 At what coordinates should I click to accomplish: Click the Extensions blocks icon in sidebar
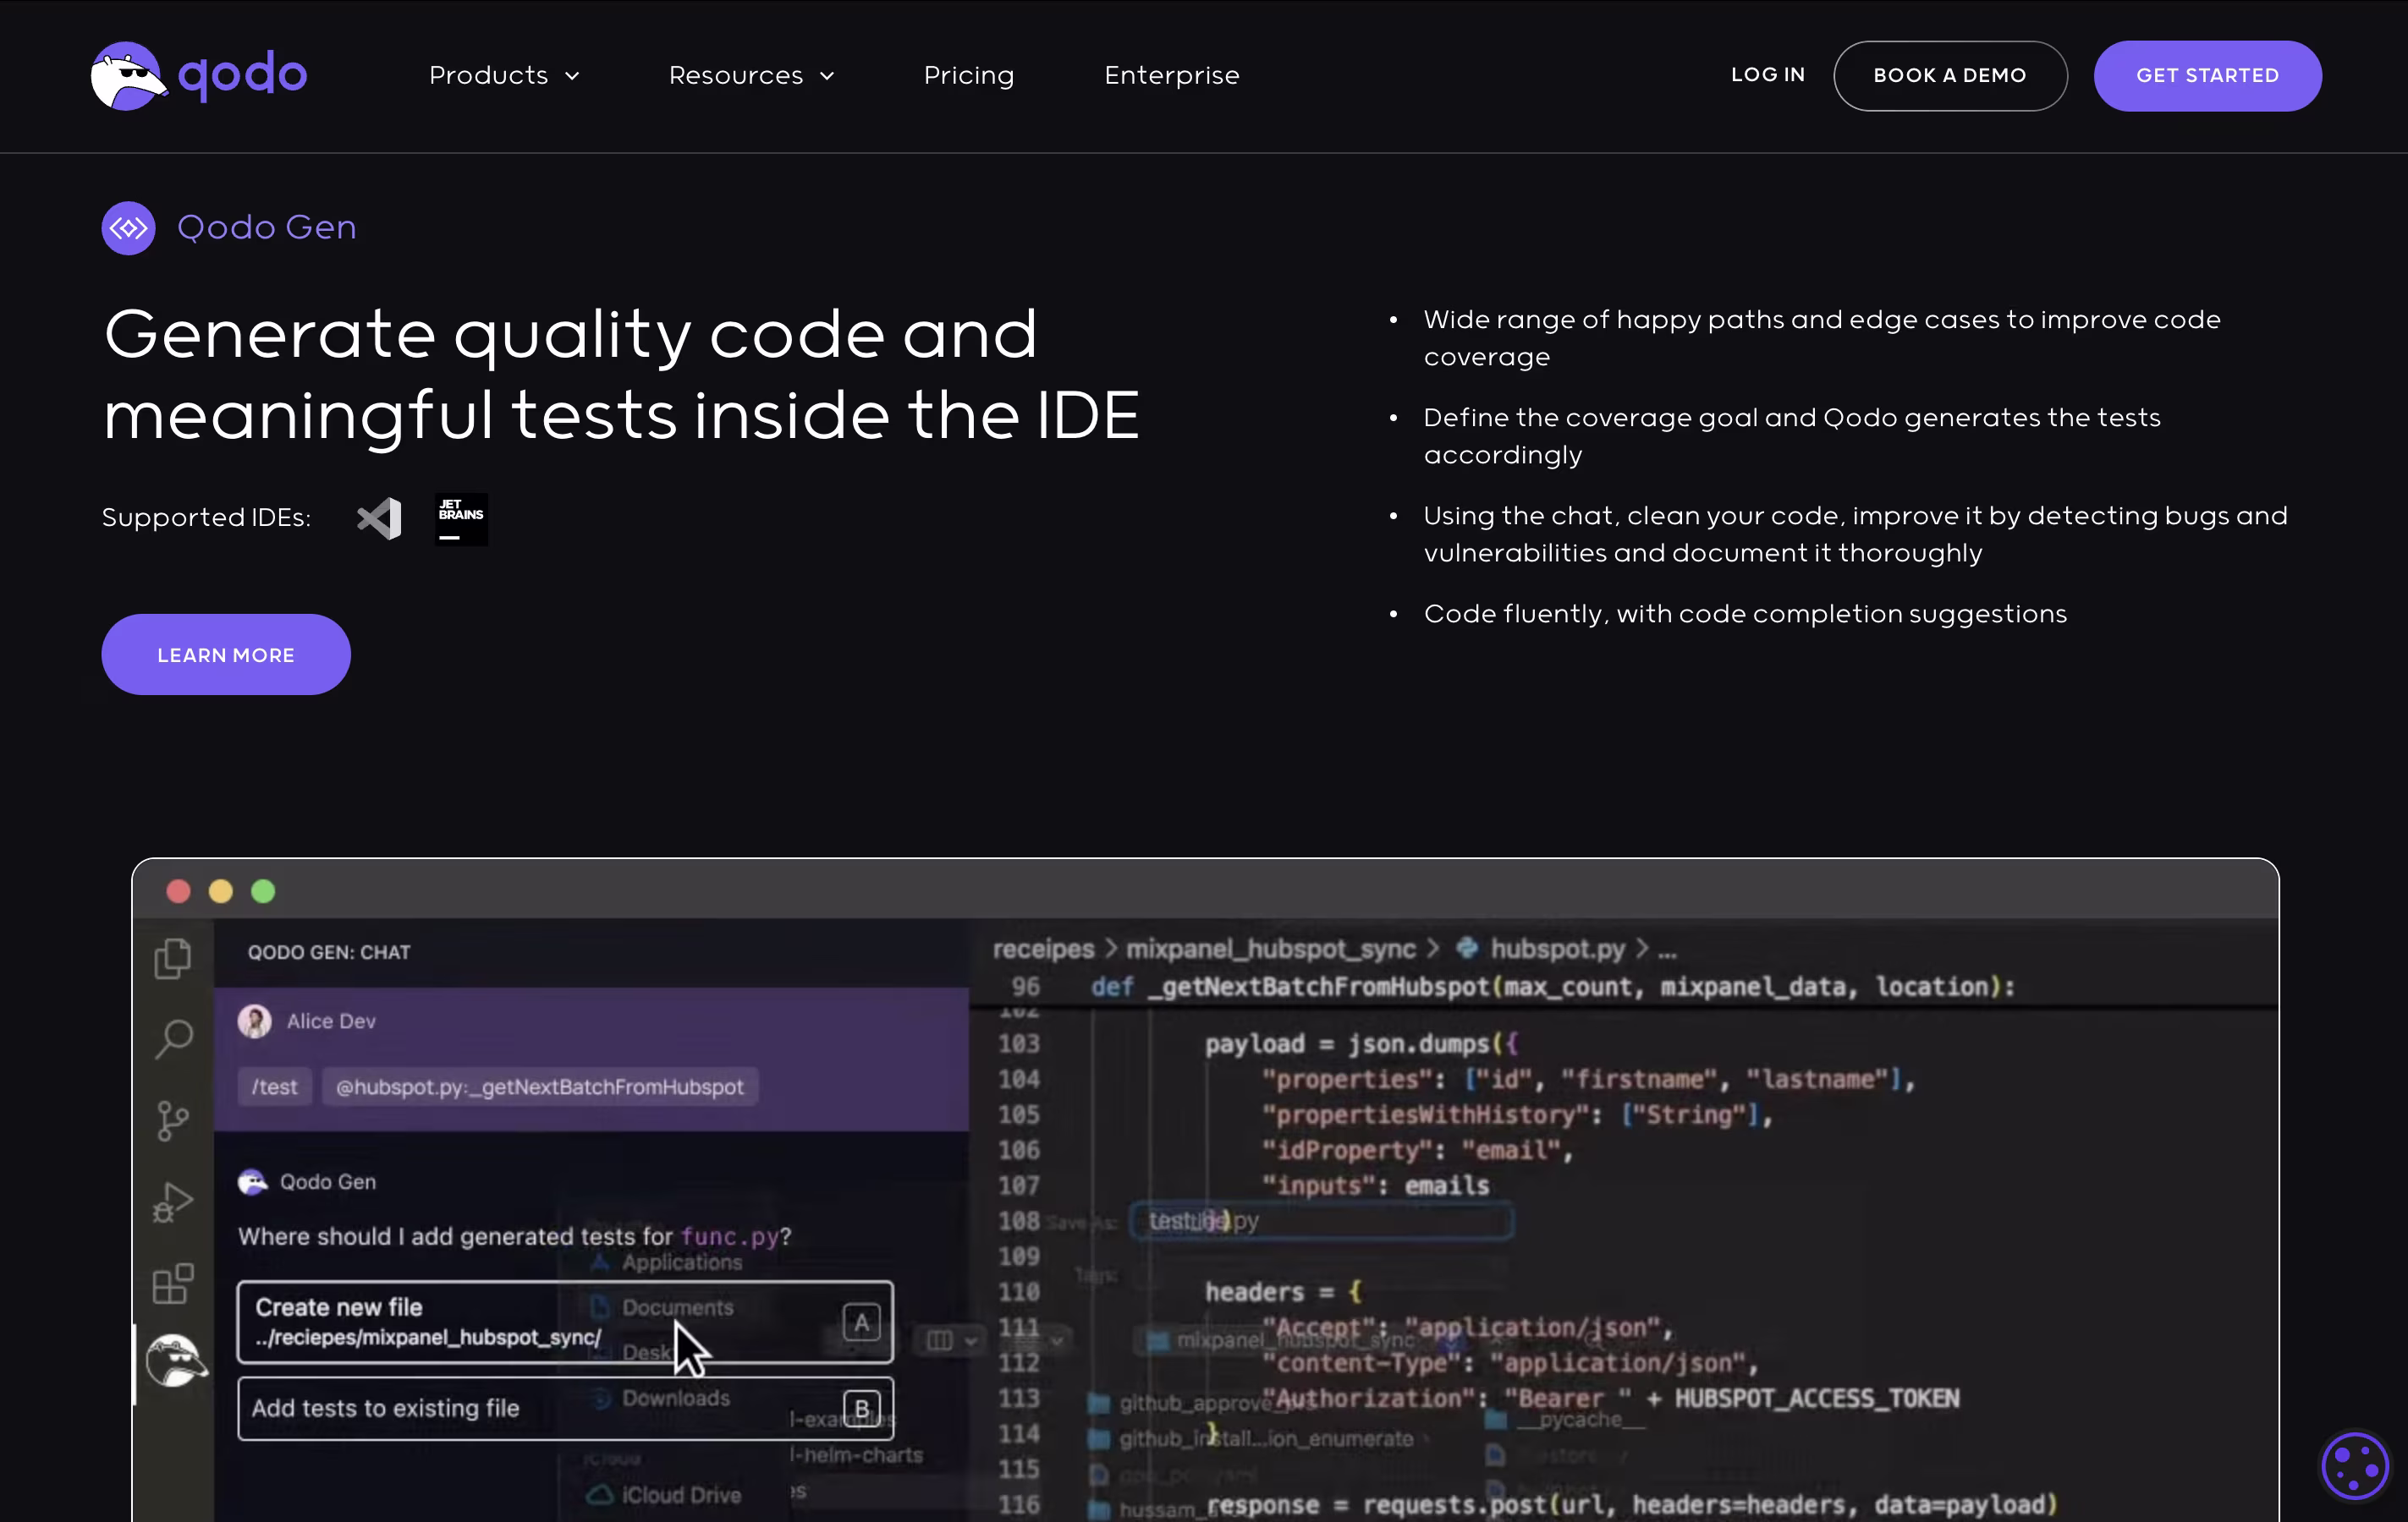click(173, 1284)
